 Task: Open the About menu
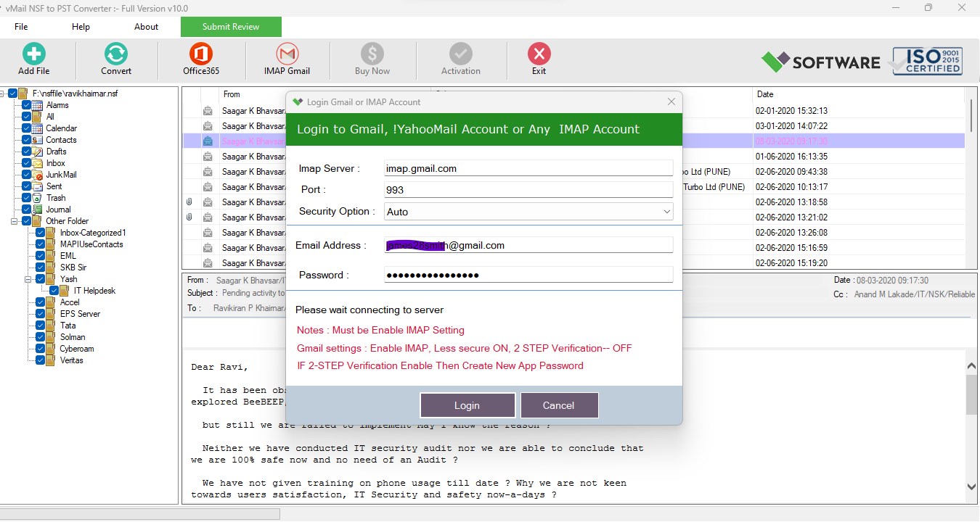(x=146, y=27)
